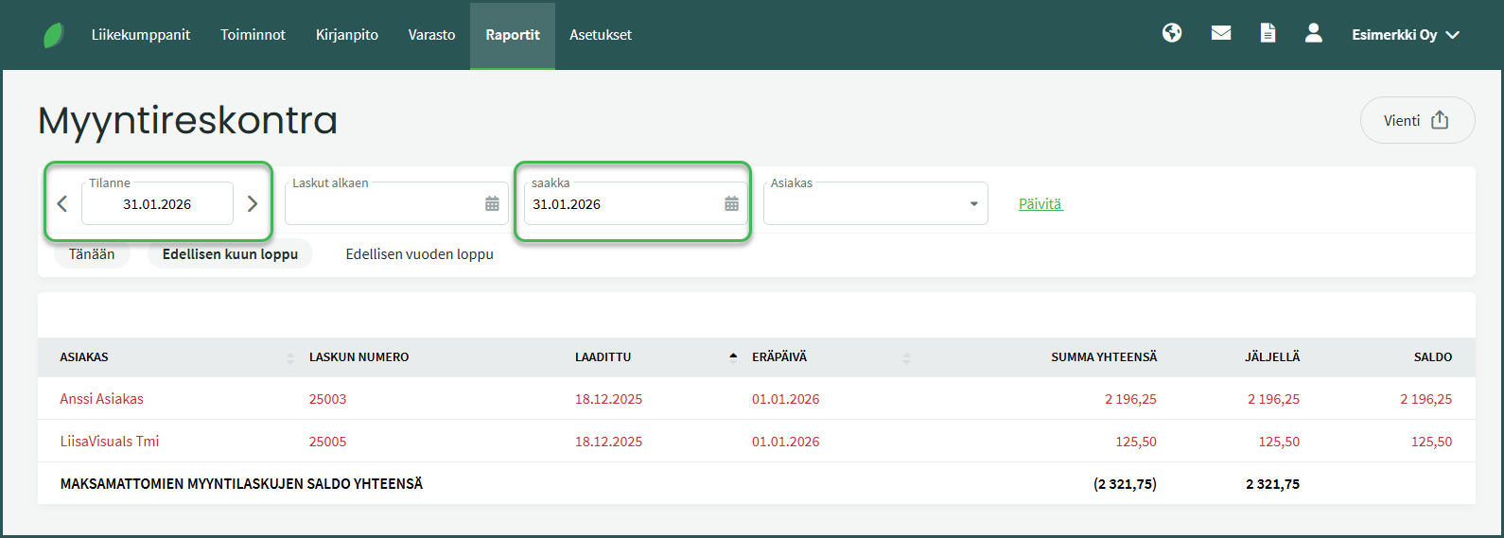Click the document icon in header
The image size is (1504, 538).
click(1268, 34)
